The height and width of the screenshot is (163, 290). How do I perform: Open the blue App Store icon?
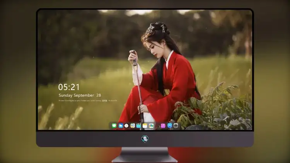170,126
